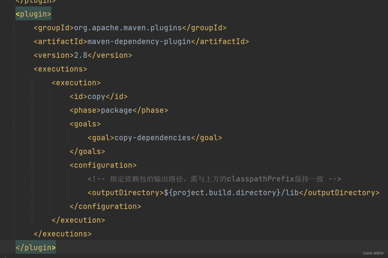The width and height of the screenshot is (388, 258).
Task: Click the closing </outputDirectory> tag
Action: (x=339, y=193)
